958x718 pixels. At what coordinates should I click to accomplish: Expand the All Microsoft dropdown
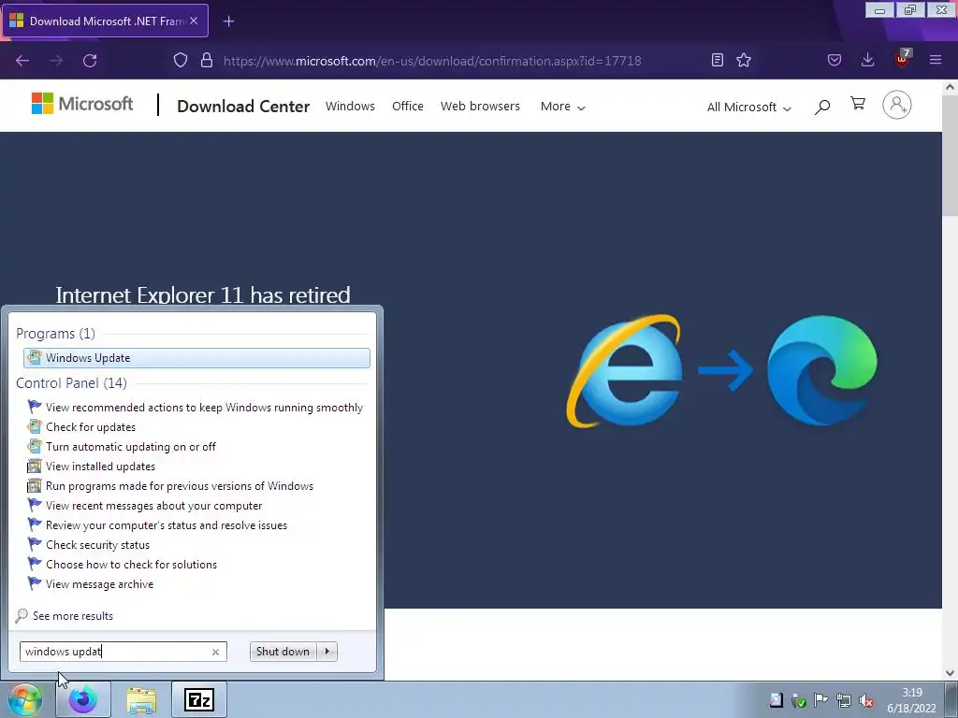tap(749, 108)
